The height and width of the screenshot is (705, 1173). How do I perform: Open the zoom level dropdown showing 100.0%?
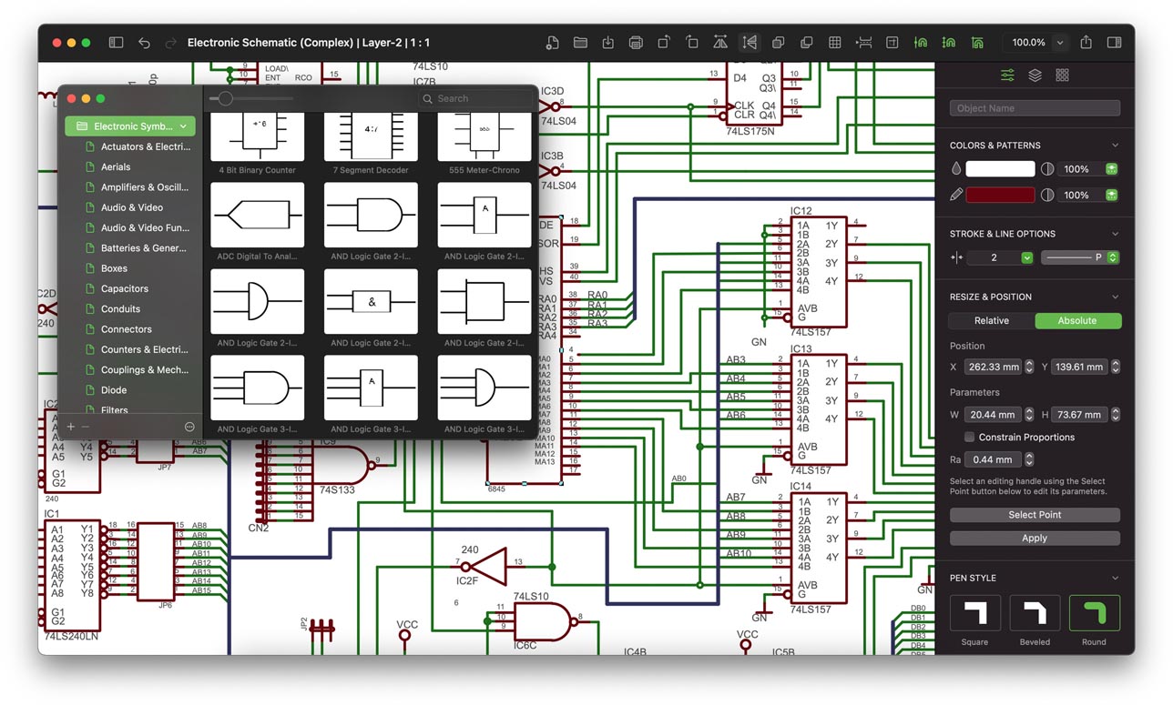(x=1059, y=42)
